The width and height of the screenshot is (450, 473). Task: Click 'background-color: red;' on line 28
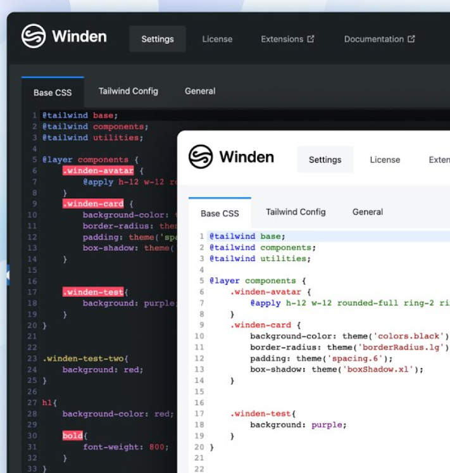[x=118, y=413]
